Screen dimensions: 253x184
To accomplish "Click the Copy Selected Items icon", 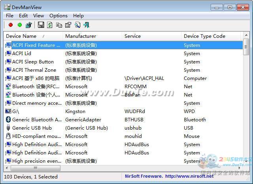I will [59, 25].
